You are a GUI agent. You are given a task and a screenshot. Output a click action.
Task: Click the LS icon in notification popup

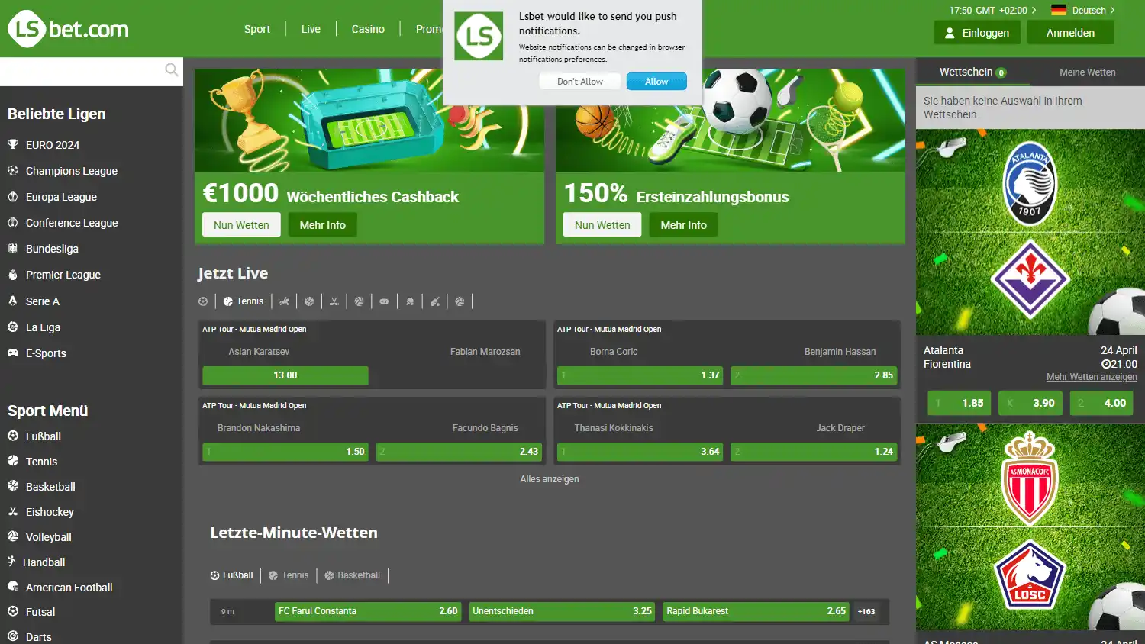(479, 36)
